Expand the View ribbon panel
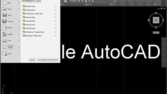This screenshot has height=94, width=167. (x=156, y=4)
